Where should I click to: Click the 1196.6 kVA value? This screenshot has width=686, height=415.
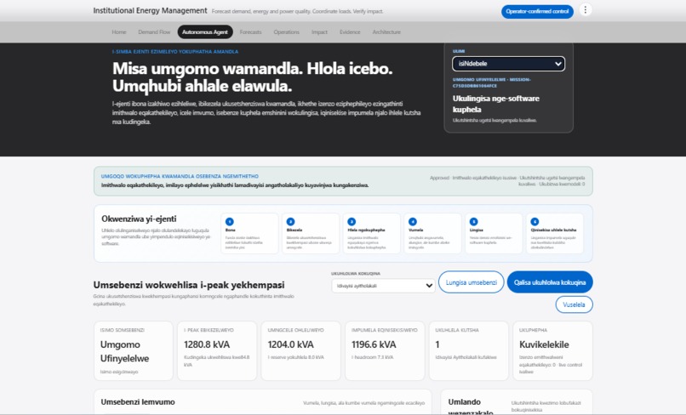pyautogui.click(x=374, y=344)
